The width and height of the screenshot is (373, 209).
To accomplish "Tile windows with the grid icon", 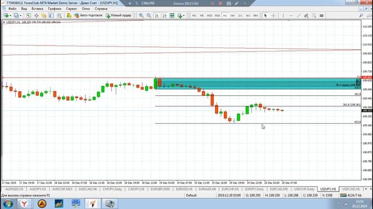I will (172, 16).
